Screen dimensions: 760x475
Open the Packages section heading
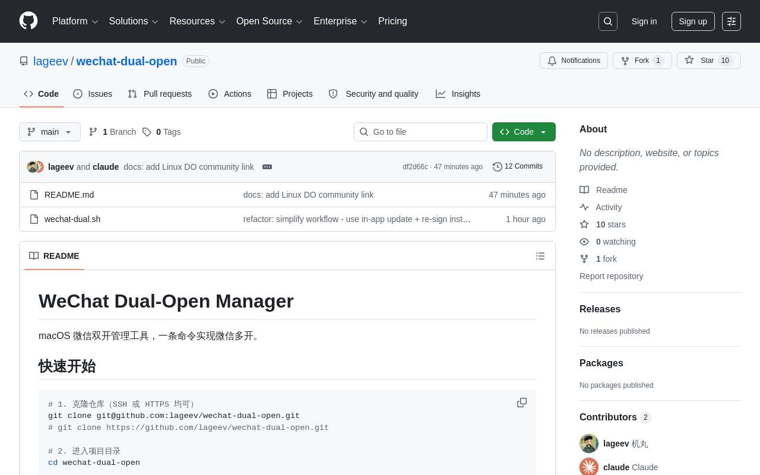601,363
